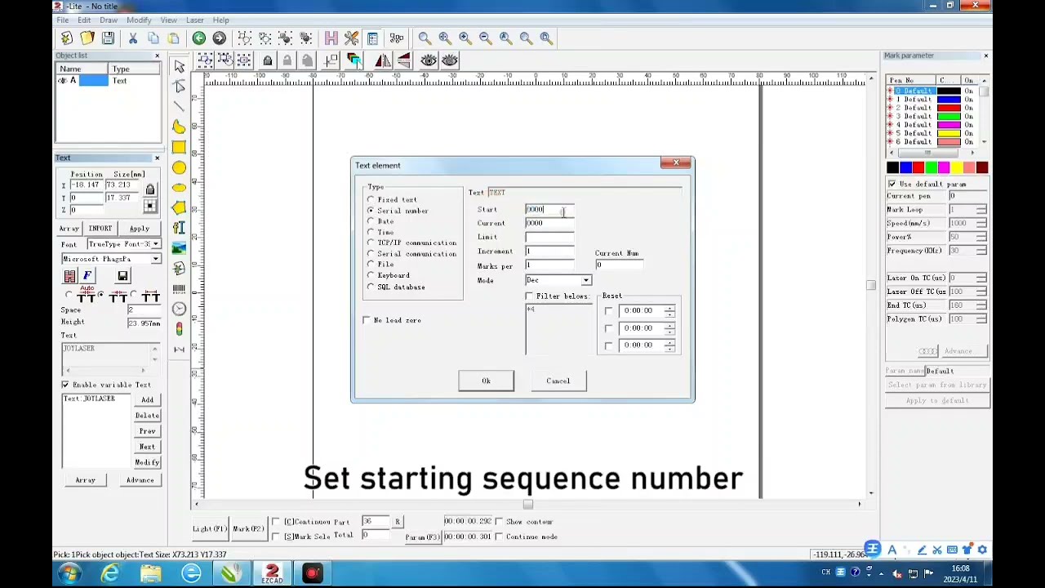Select the timer clock tool
1045x588 pixels.
[179, 309]
